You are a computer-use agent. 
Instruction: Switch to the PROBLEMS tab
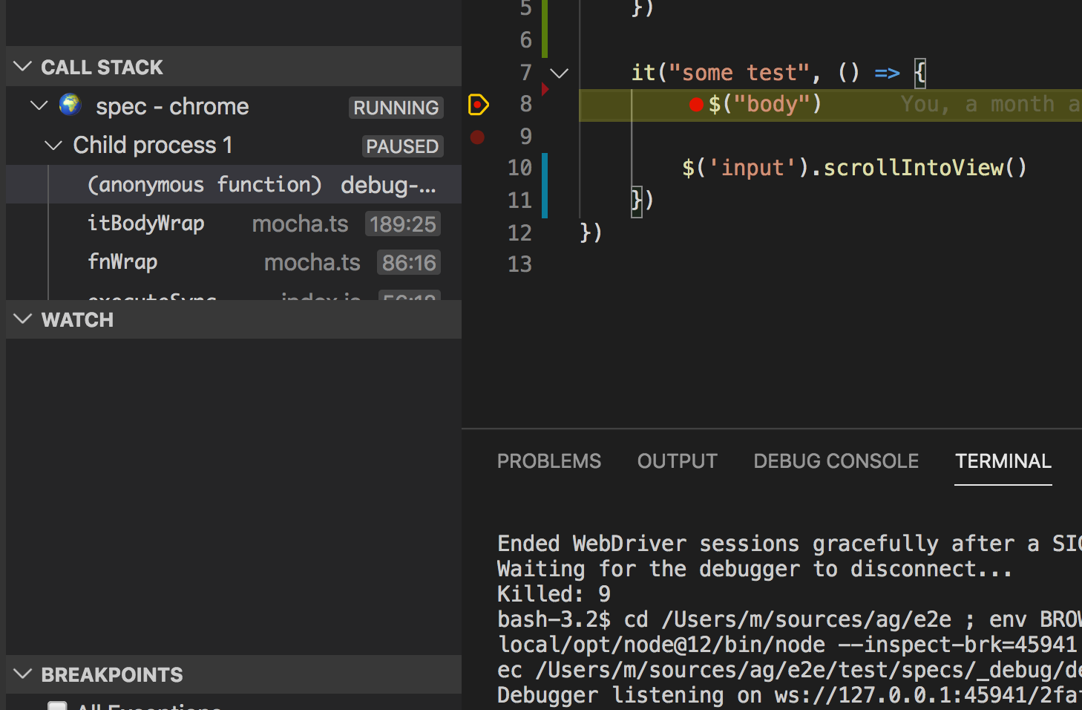pos(549,461)
